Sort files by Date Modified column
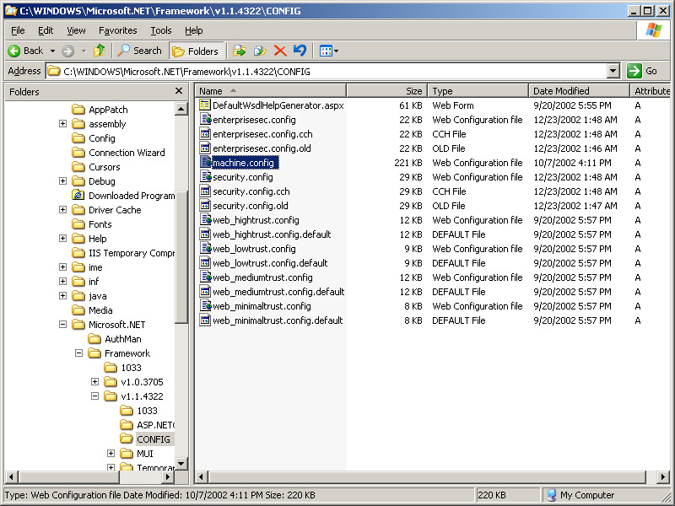This screenshot has height=506, width=675. pyautogui.click(x=579, y=91)
